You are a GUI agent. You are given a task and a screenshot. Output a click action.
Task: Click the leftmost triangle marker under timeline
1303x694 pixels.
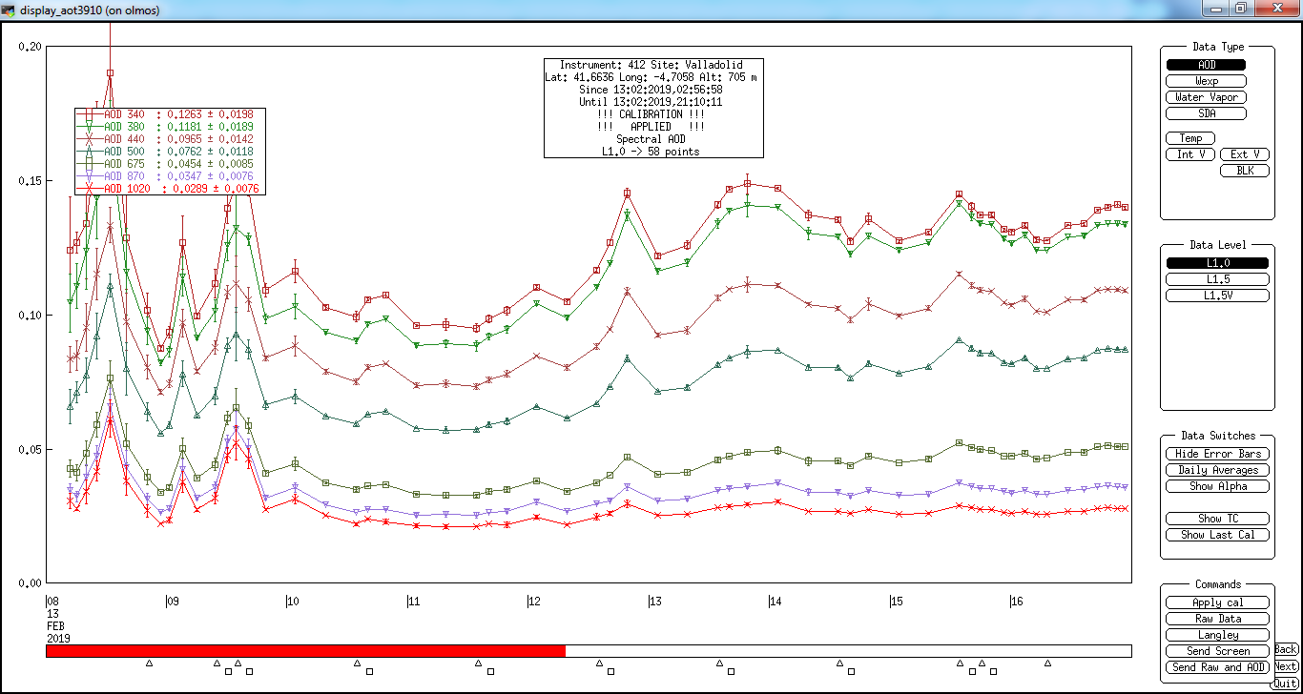point(149,663)
